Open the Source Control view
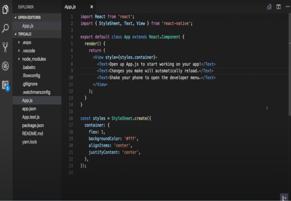Viewport: 291px width, 201px height. click(6, 47)
